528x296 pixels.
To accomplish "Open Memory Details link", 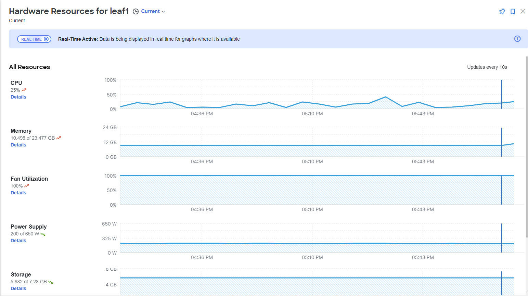I will point(18,145).
